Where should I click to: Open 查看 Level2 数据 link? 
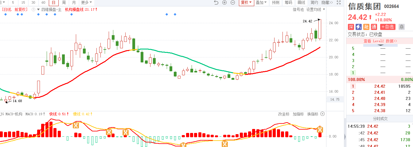[x=380, y=41]
